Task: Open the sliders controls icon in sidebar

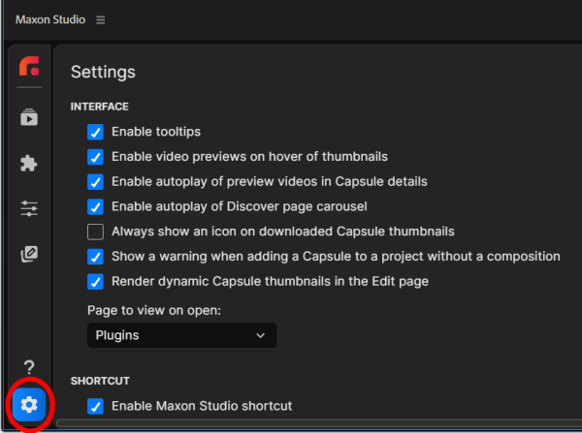Action: tap(29, 208)
